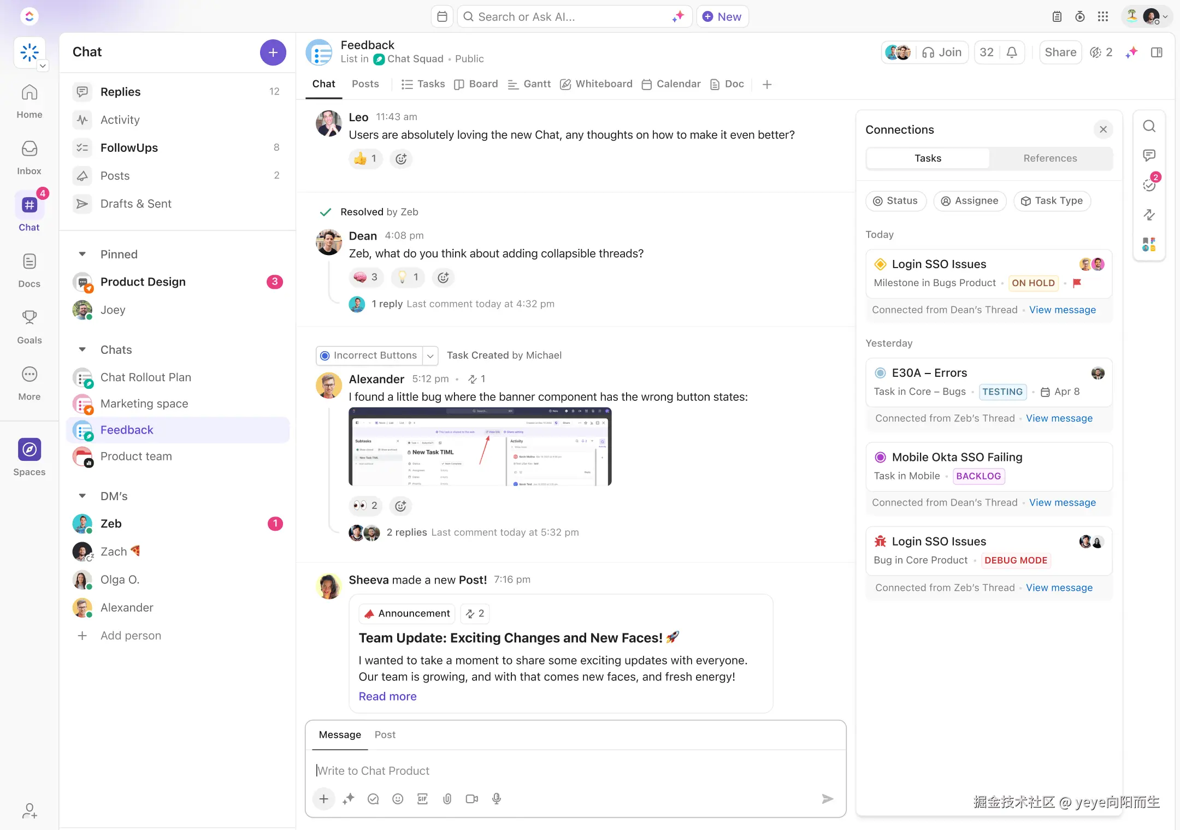The image size is (1180, 830).
Task: Open the GIF picker in message toolbar
Action: (422, 799)
